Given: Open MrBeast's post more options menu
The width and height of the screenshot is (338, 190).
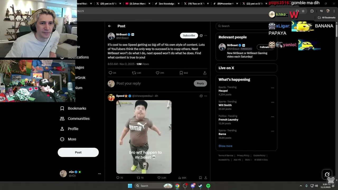Looking at the screenshot, I should coord(206,36).
